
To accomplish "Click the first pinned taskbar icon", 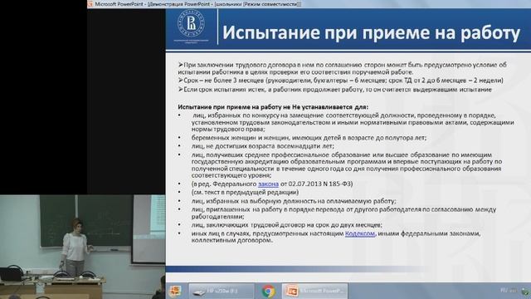I will pyautogui.click(x=175, y=292).
